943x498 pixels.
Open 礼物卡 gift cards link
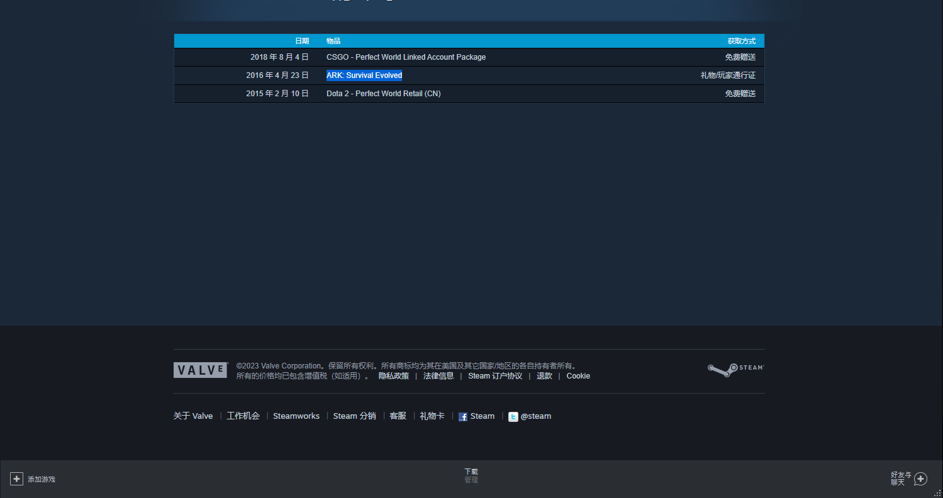point(432,416)
